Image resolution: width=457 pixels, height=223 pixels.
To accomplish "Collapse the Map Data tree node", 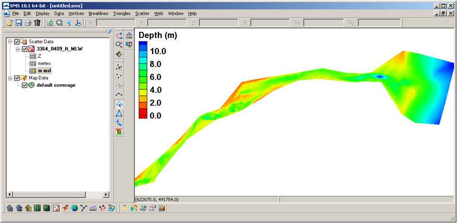I will coord(10,78).
